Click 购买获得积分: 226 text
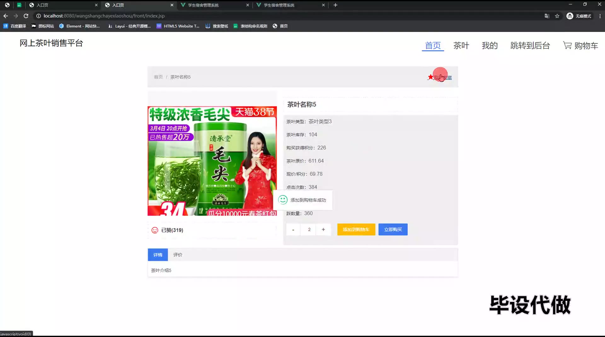The width and height of the screenshot is (605, 337). 306,148
